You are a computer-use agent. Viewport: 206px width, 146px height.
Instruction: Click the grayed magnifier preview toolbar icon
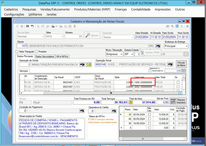(38, 26)
